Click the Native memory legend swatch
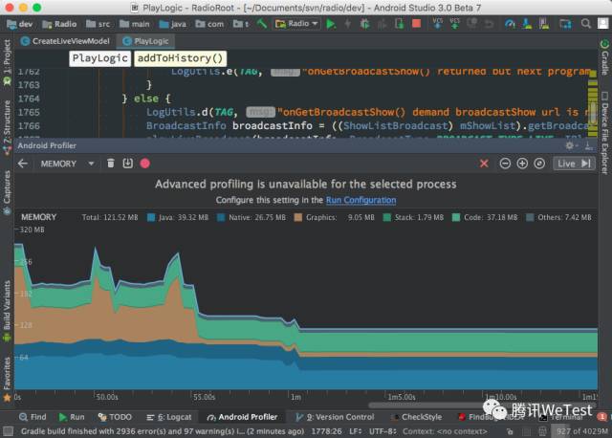Viewport: 612px width, 438px height. tap(221, 217)
